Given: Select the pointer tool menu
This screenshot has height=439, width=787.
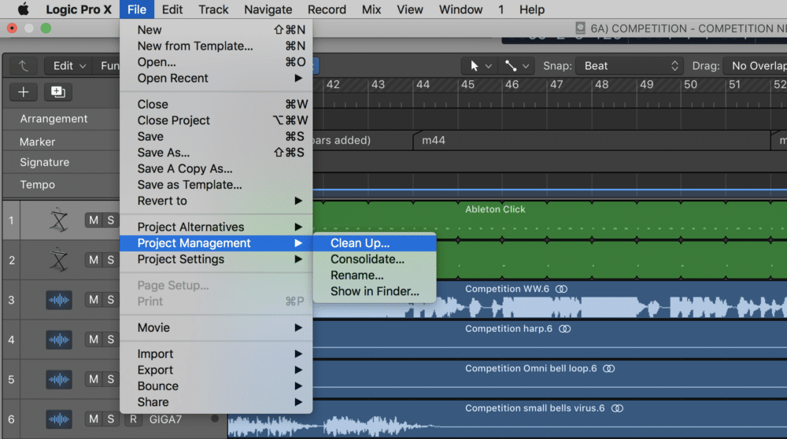Looking at the screenshot, I should tap(479, 66).
